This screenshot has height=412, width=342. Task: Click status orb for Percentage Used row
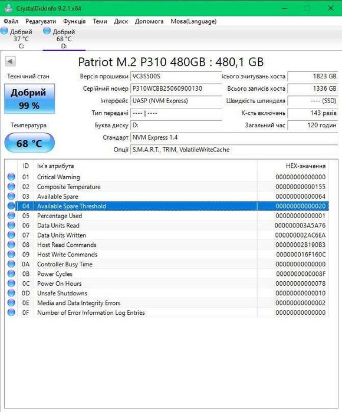[x=11, y=216]
